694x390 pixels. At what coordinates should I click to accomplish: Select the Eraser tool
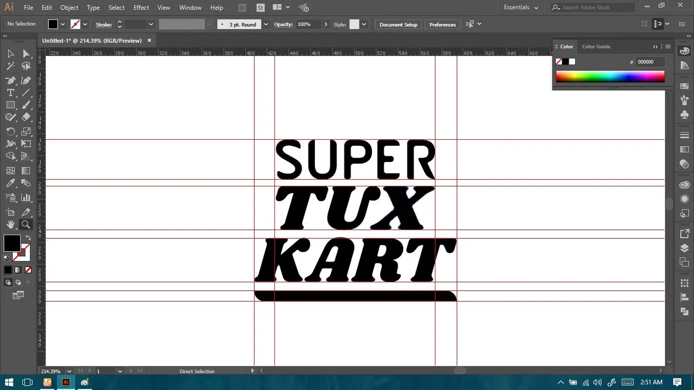pyautogui.click(x=26, y=117)
